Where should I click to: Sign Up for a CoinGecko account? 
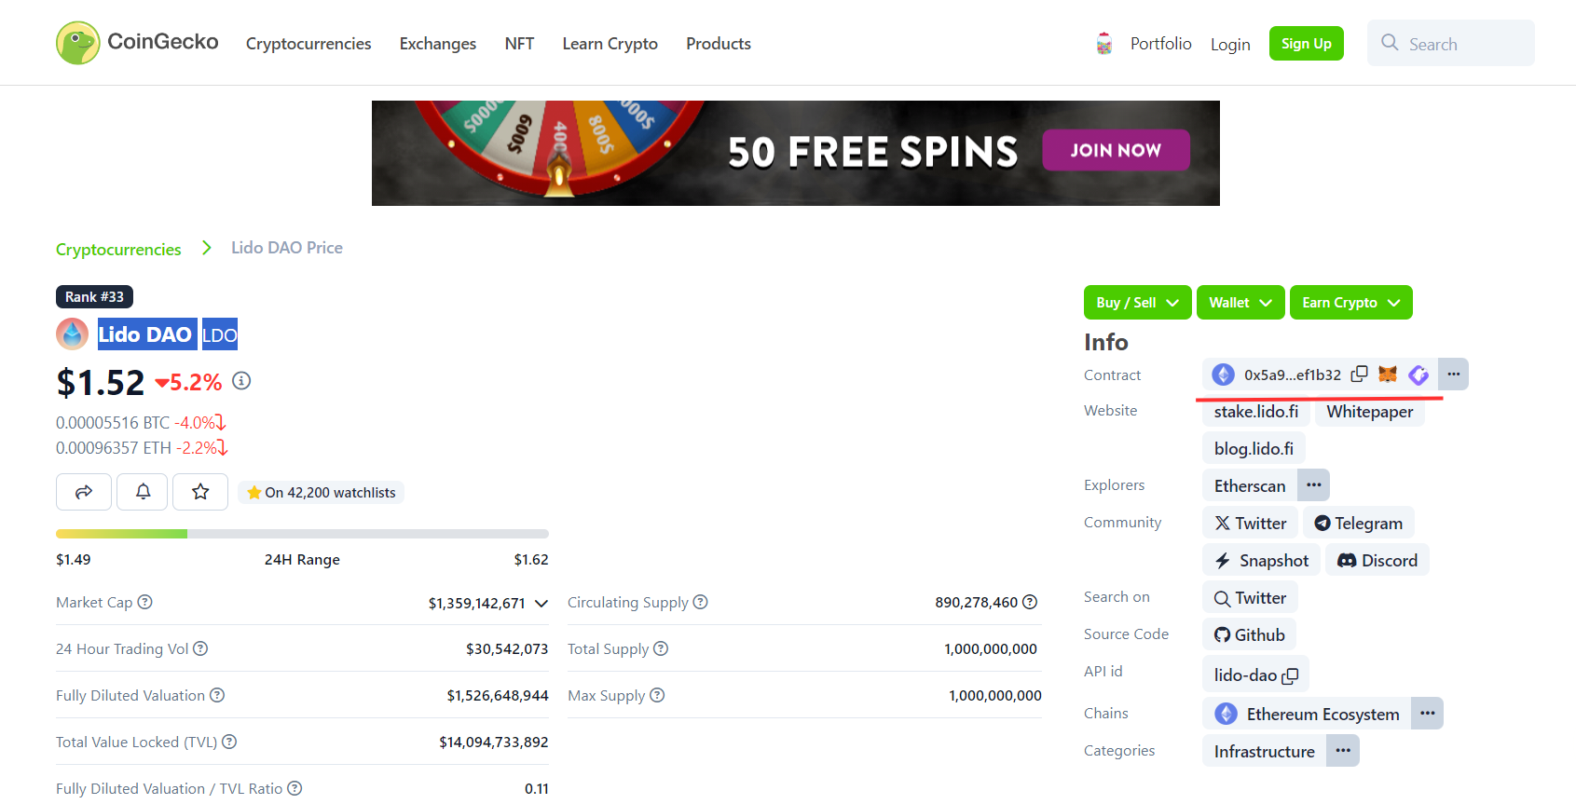point(1306,43)
